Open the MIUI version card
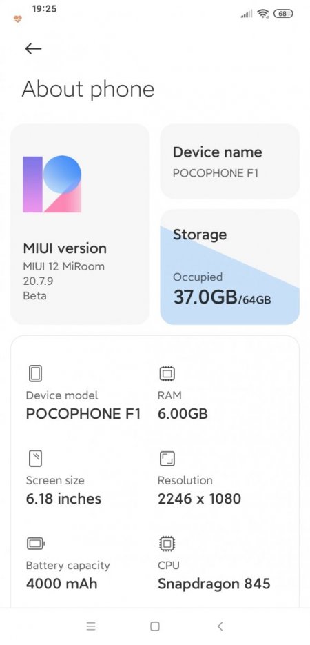Image resolution: width=310 pixels, height=645 pixels. coord(80,224)
